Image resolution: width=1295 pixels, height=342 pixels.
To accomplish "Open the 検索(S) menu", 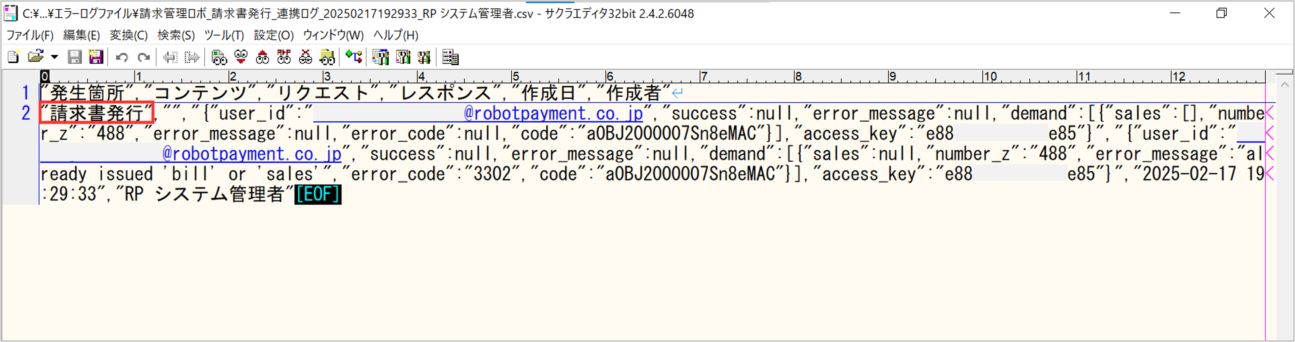I will point(176,35).
